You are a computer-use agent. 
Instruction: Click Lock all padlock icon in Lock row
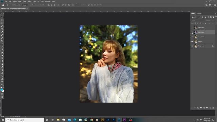[x=205, y=23]
